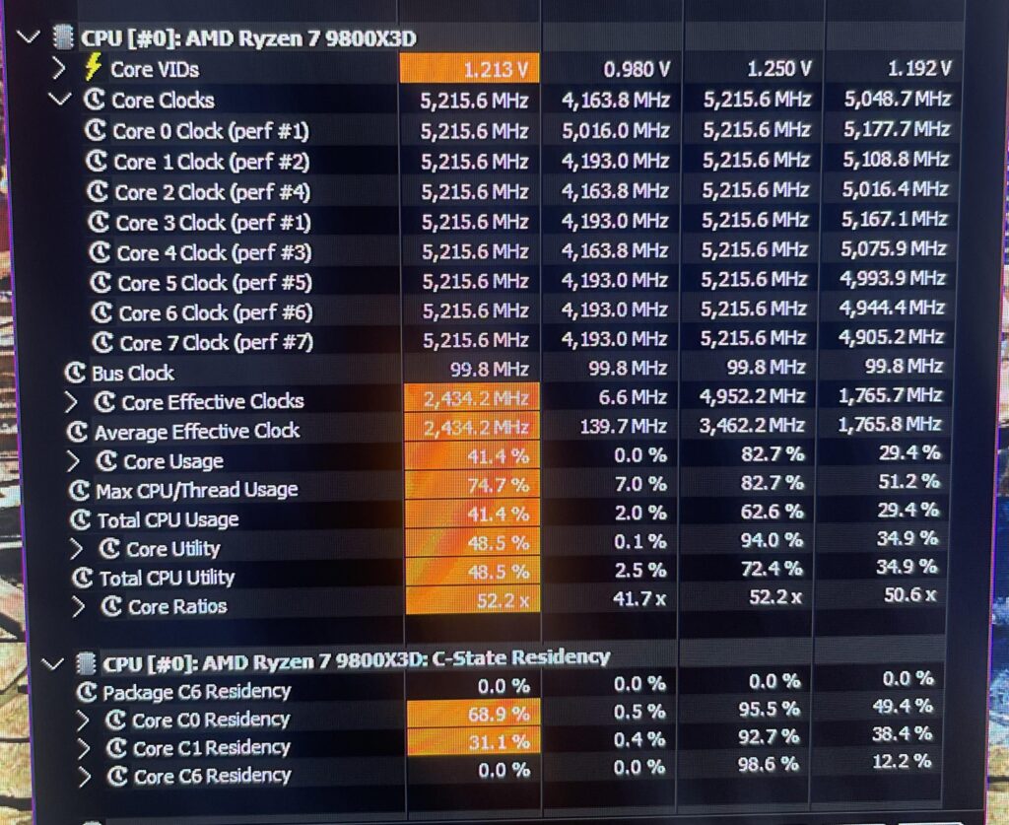The height and width of the screenshot is (825, 1009).
Task: Expand the Core Usage row
Action: pyautogui.click(x=73, y=461)
